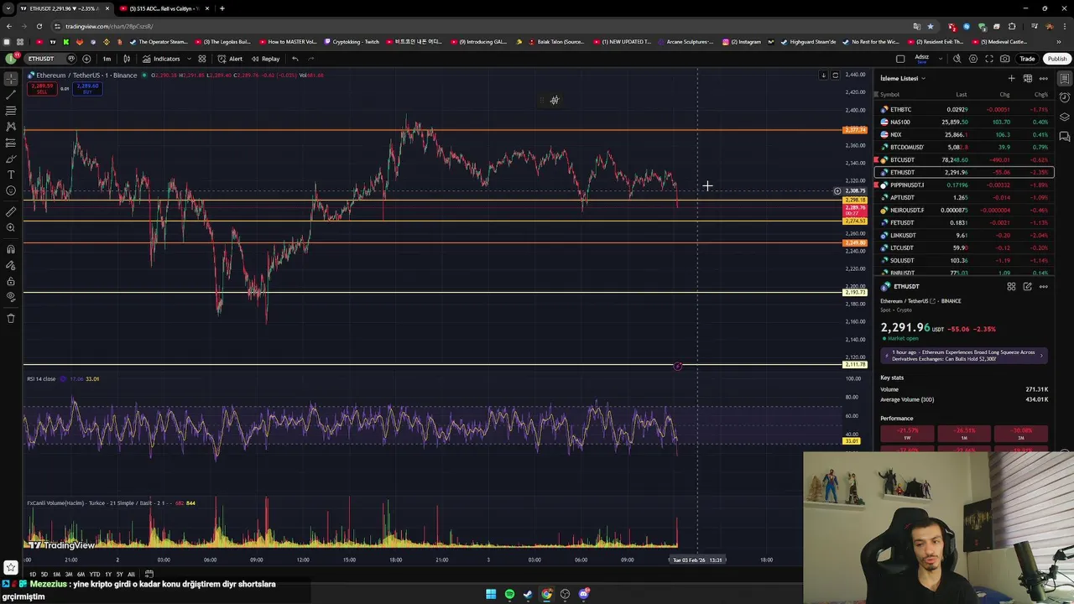
Task: Expand the indicators favorites dropdown arrow
Action: click(x=188, y=59)
